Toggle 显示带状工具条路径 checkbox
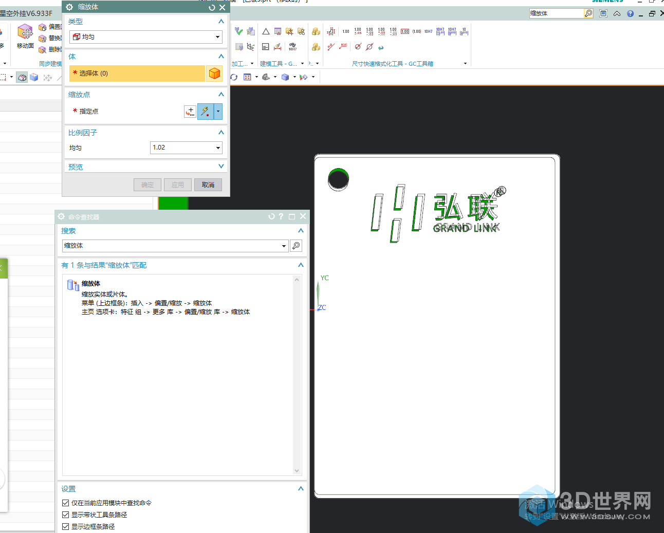Viewport: 664px width, 533px height. point(65,515)
